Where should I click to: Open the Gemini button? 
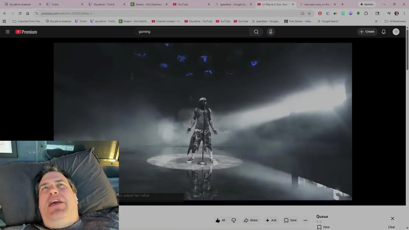coord(367,4)
